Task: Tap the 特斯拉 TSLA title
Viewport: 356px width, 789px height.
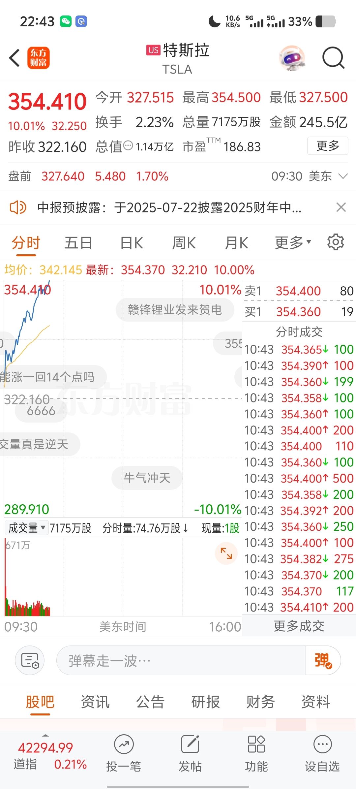Action: point(178,59)
